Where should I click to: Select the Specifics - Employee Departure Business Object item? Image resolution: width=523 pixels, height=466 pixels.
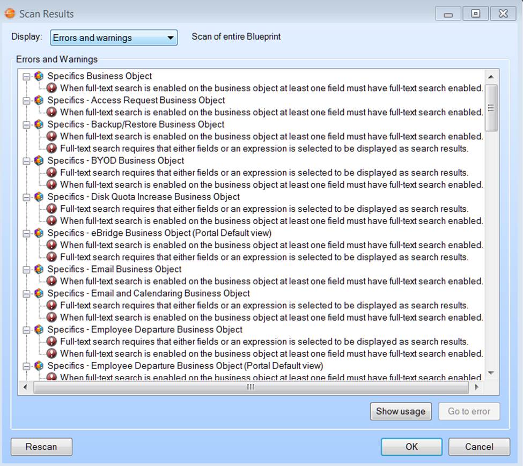coord(145,329)
